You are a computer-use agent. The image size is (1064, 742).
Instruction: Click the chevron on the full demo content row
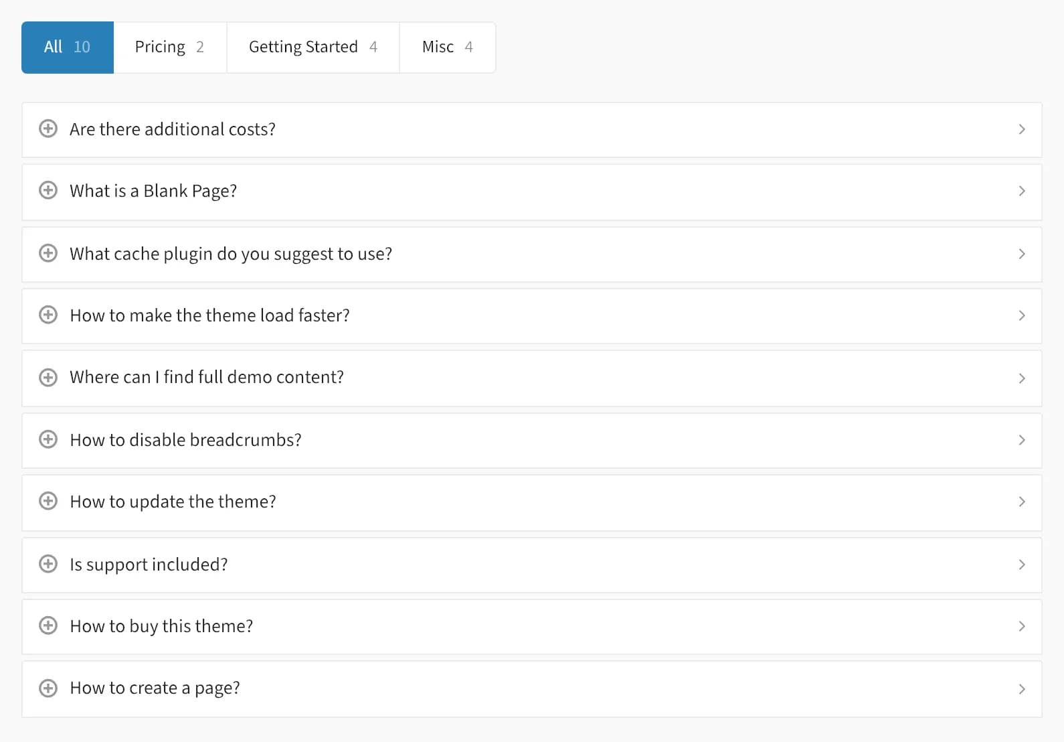1022,378
